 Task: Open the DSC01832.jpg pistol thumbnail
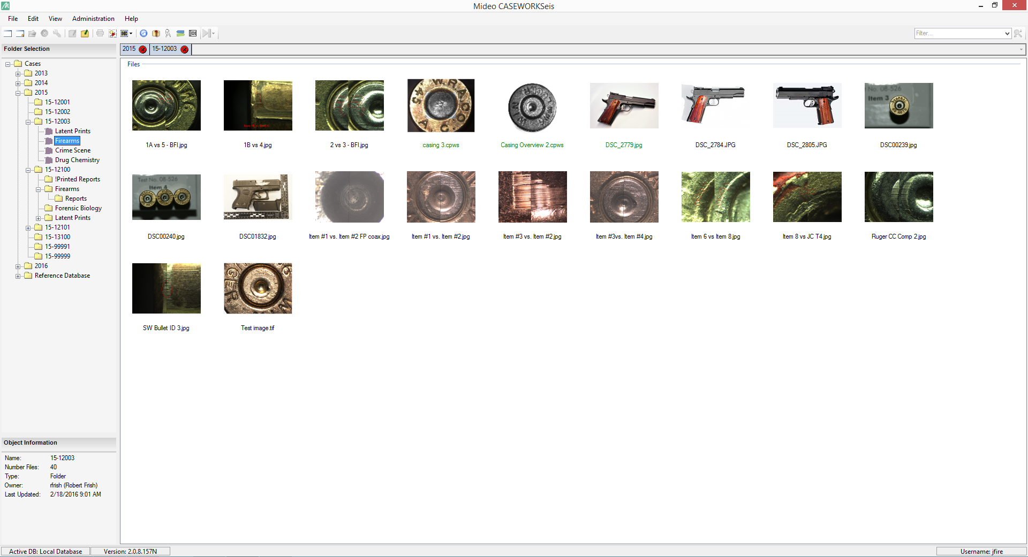coord(258,197)
